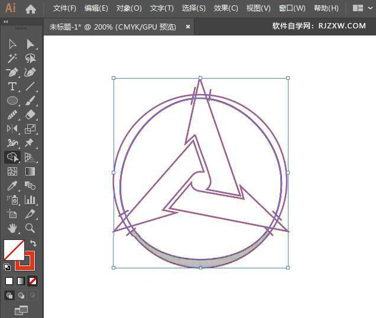Click the Fill color box
376x318 pixels.
tap(14, 250)
